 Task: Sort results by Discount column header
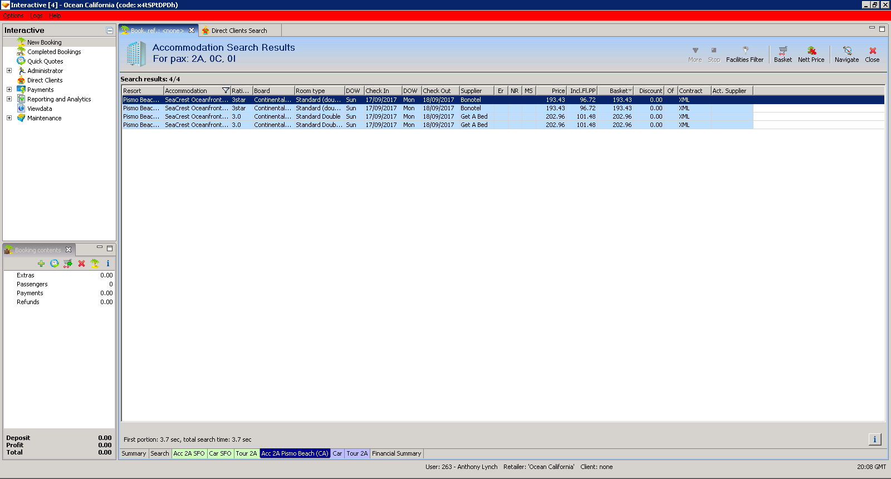pos(649,91)
